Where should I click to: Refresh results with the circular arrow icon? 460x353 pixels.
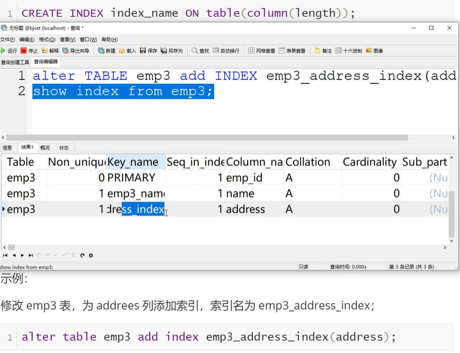pyautogui.click(x=82, y=255)
